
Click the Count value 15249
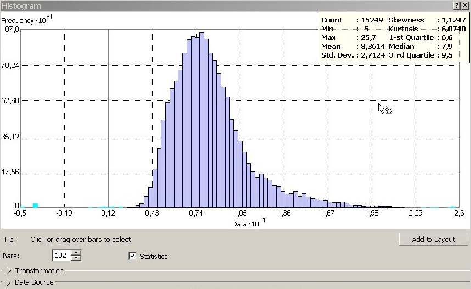(372, 20)
